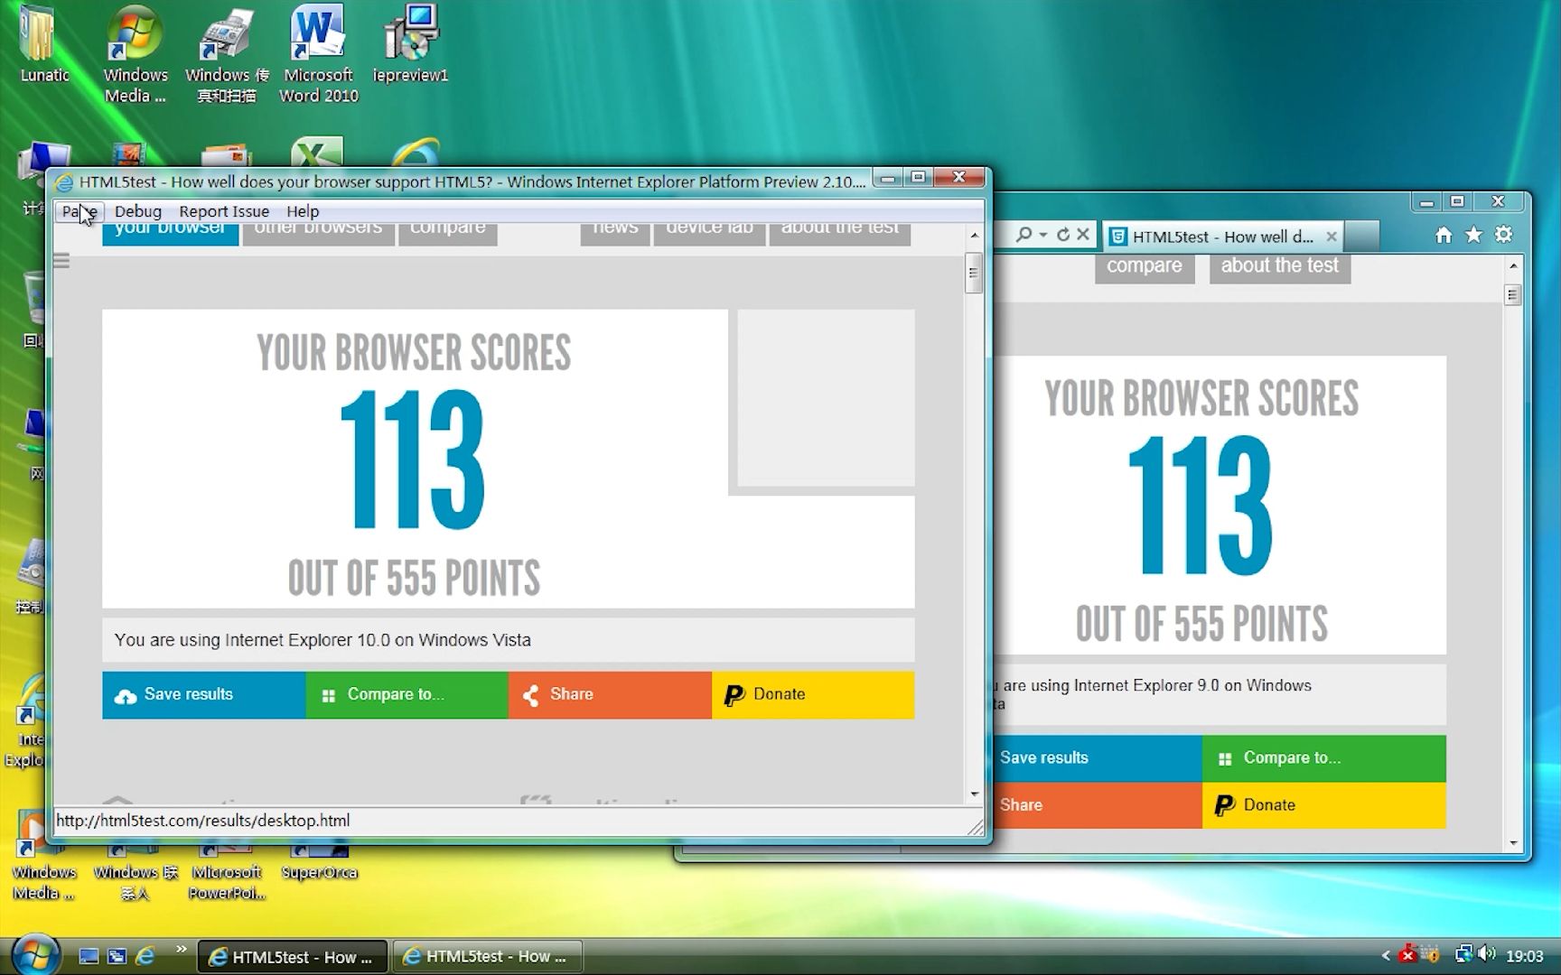Expand the address bar dropdown arrow in IE9

1043,235
